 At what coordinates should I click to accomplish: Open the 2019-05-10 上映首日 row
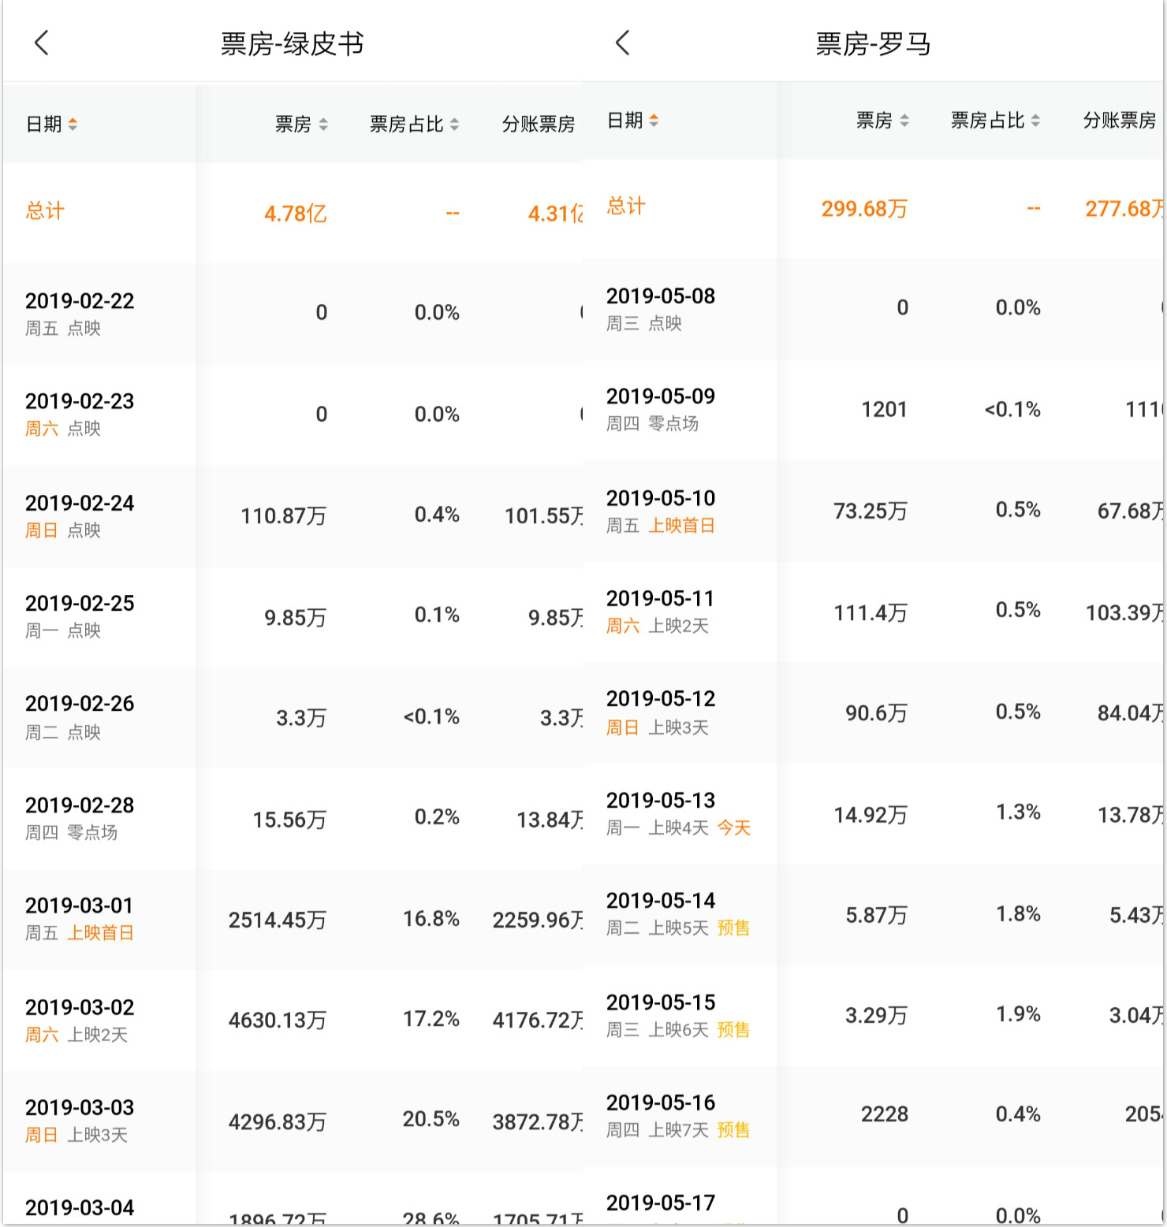(874, 511)
